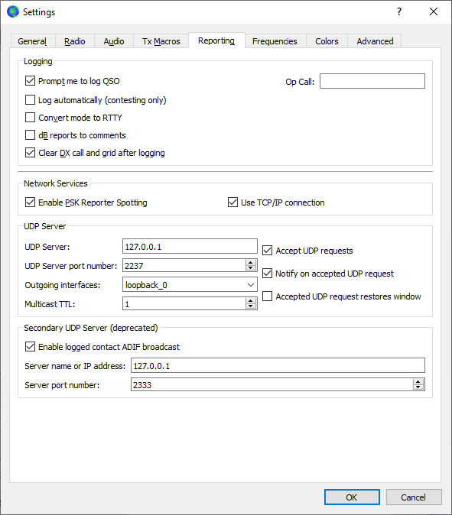Click the question mark help icon

tap(399, 11)
